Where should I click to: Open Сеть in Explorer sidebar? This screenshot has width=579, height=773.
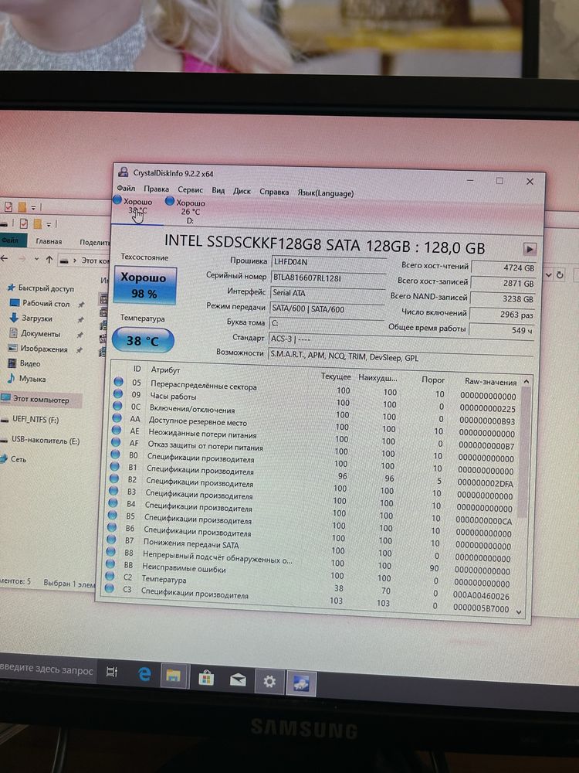(14, 459)
